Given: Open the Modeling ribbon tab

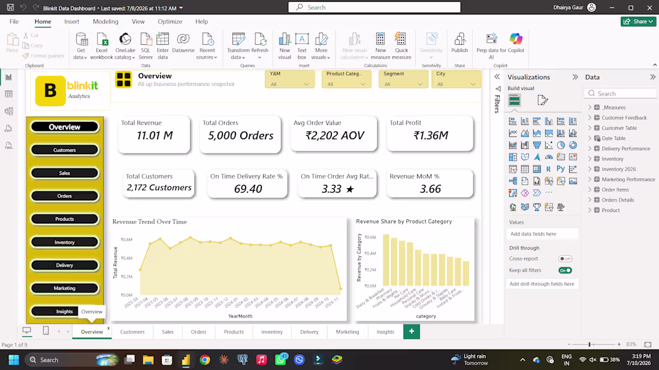Looking at the screenshot, I should tap(105, 22).
